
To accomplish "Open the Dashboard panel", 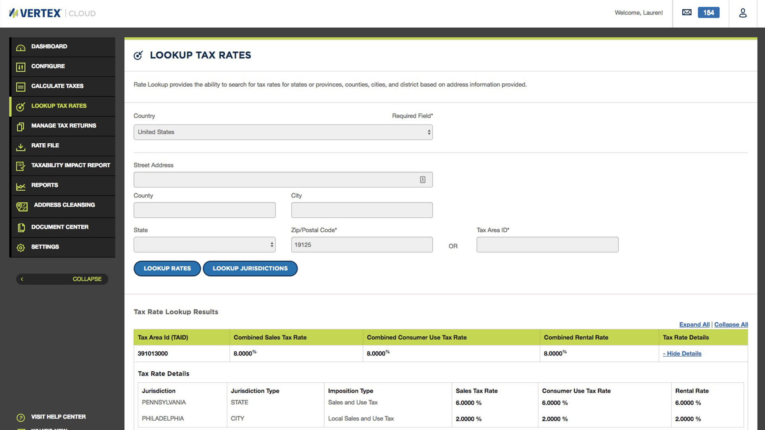I will pos(49,47).
